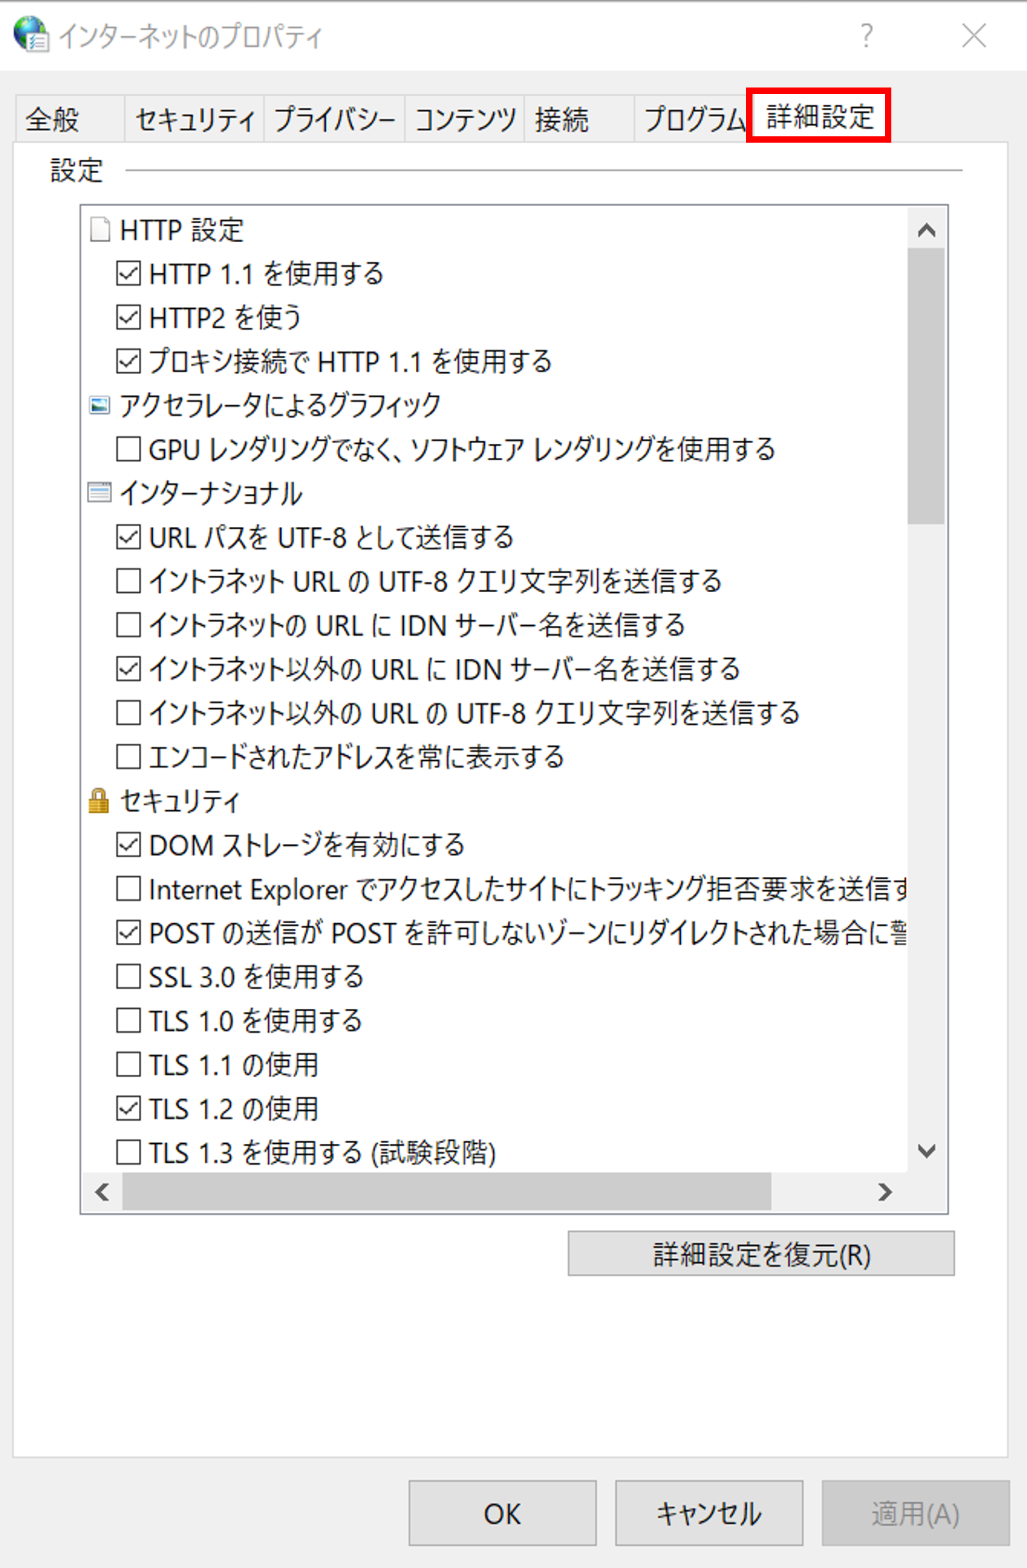Toggle プロキシ接続で HTTP 1.1 を使用する
Image resolution: width=1027 pixels, height=1568 pixels.
[x=129, y=361]
